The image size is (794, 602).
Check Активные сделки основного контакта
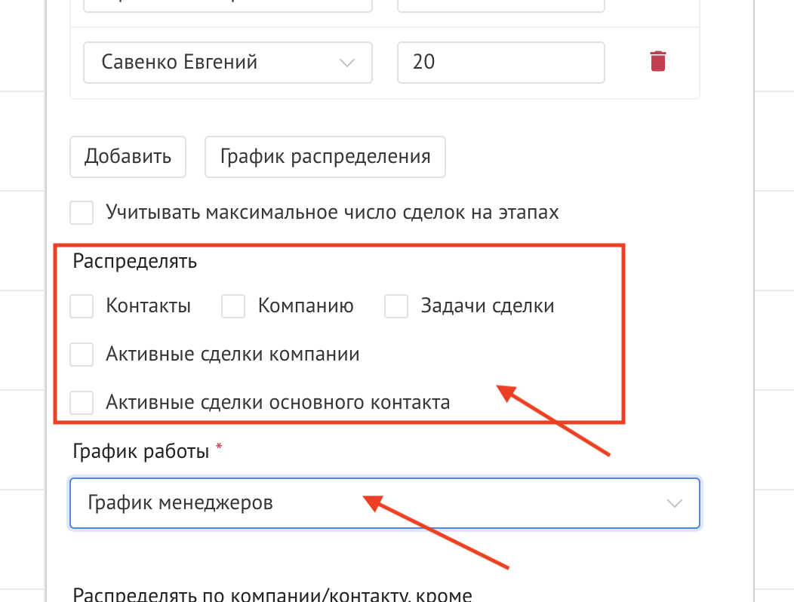tap(82, 402)
